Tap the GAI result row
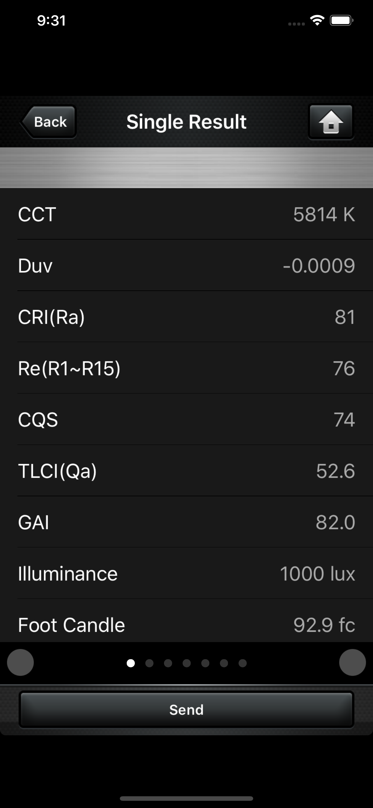Viewport: 373px width, 808px height. point(186,522)
